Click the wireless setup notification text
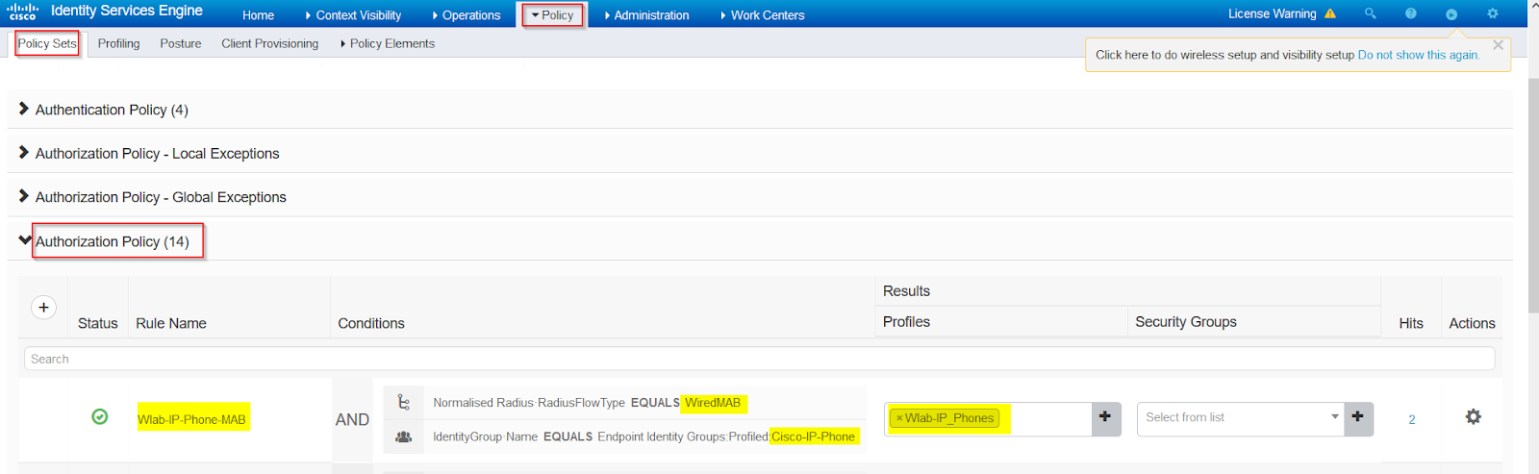Screen dimensions: 1539x474 [x=1224, y=55]
